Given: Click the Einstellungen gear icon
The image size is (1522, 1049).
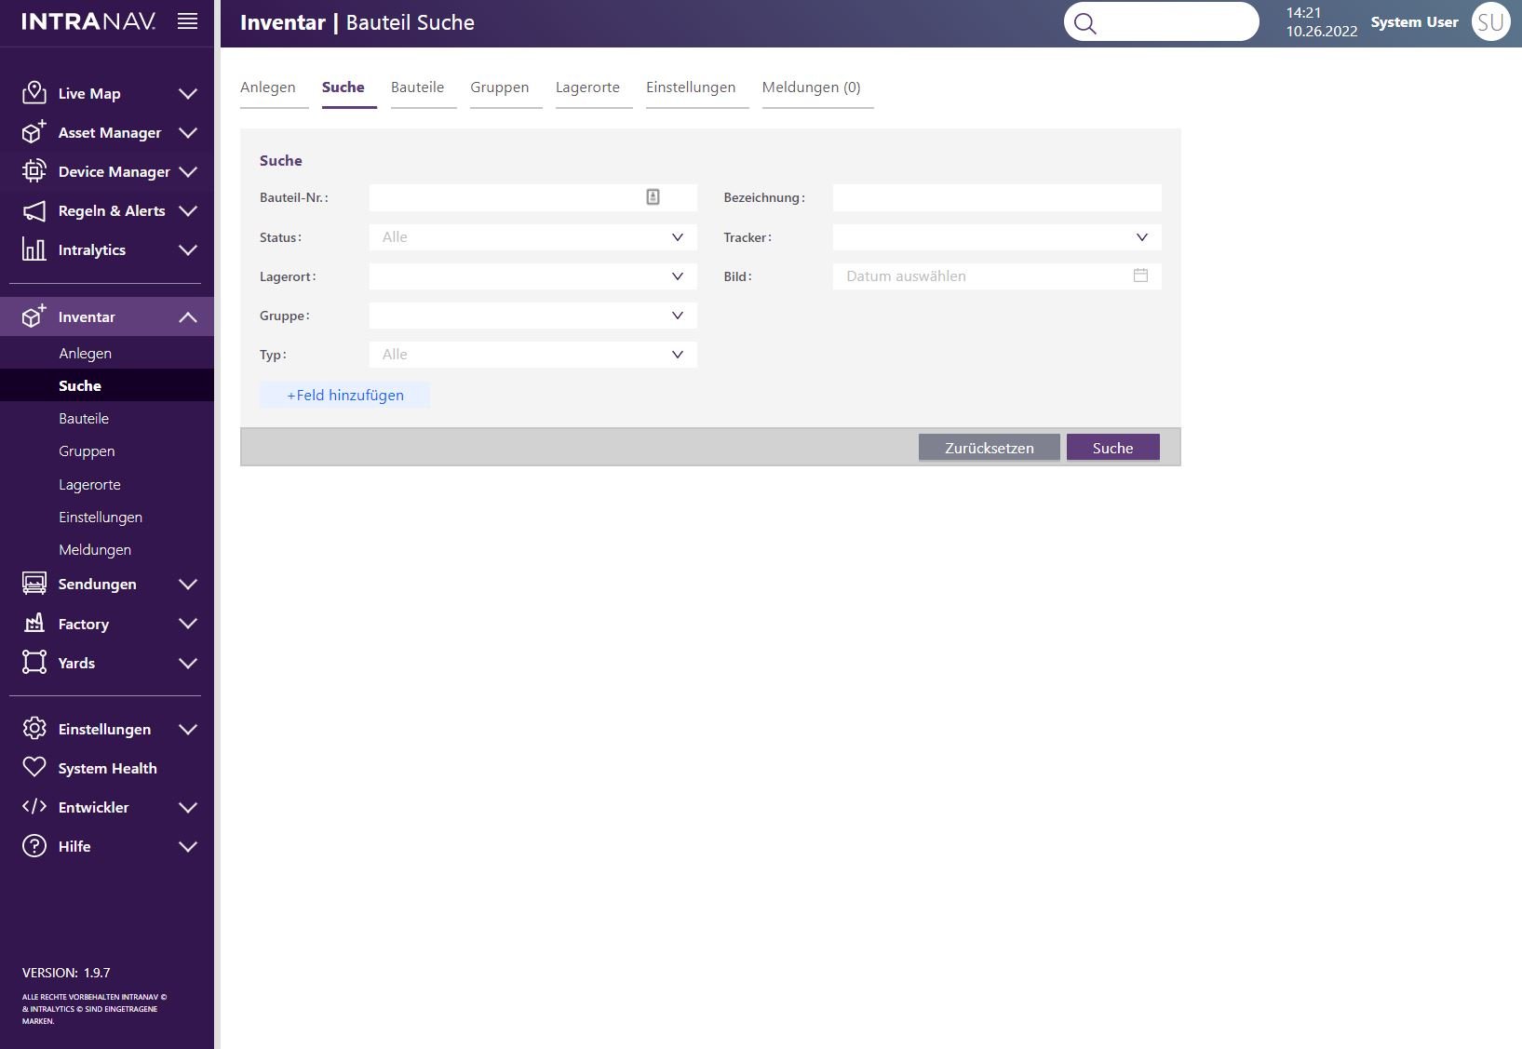Looking at the screenshot, I should coord(34,729).
